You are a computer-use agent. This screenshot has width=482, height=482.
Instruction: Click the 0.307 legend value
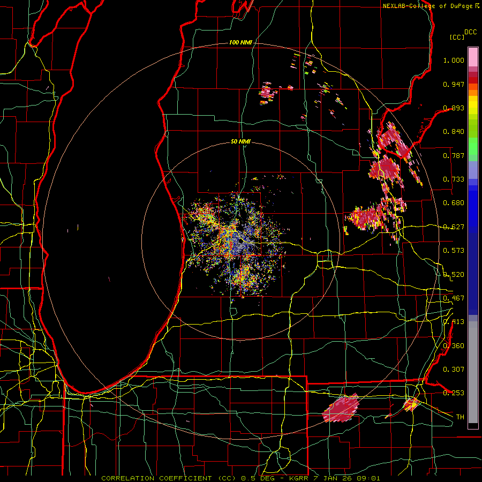(x=454, y=370)
